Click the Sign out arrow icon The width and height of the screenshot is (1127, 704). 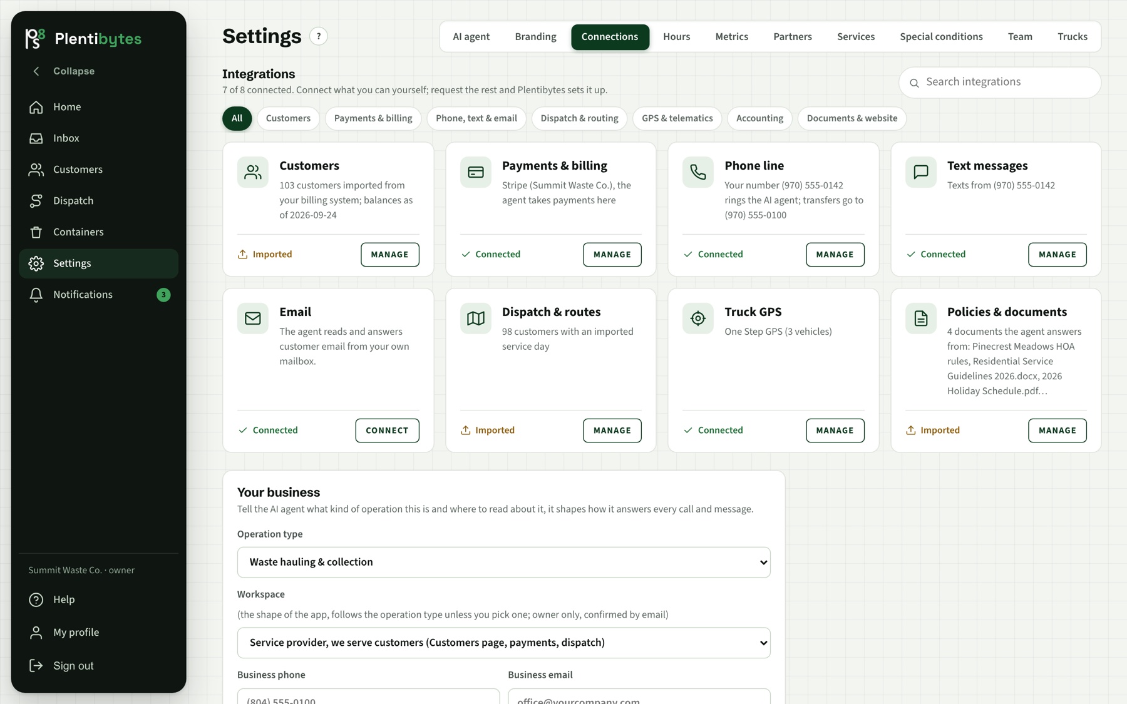point(36,666)
